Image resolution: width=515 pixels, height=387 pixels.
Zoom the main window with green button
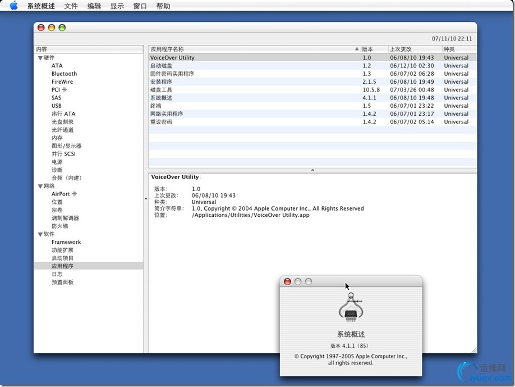62,28
